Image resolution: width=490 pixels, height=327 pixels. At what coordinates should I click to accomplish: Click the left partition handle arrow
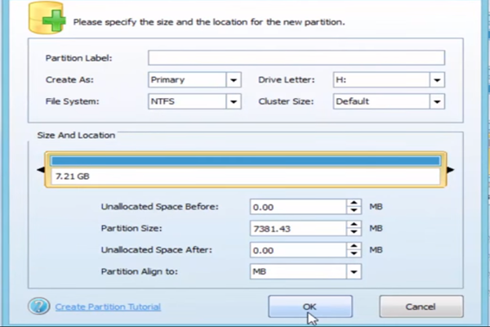(41, 170)
